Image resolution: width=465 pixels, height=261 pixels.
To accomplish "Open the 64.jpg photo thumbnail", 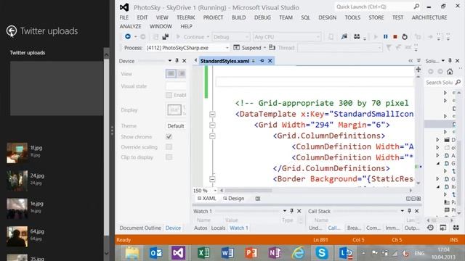I will click(17, 236).
